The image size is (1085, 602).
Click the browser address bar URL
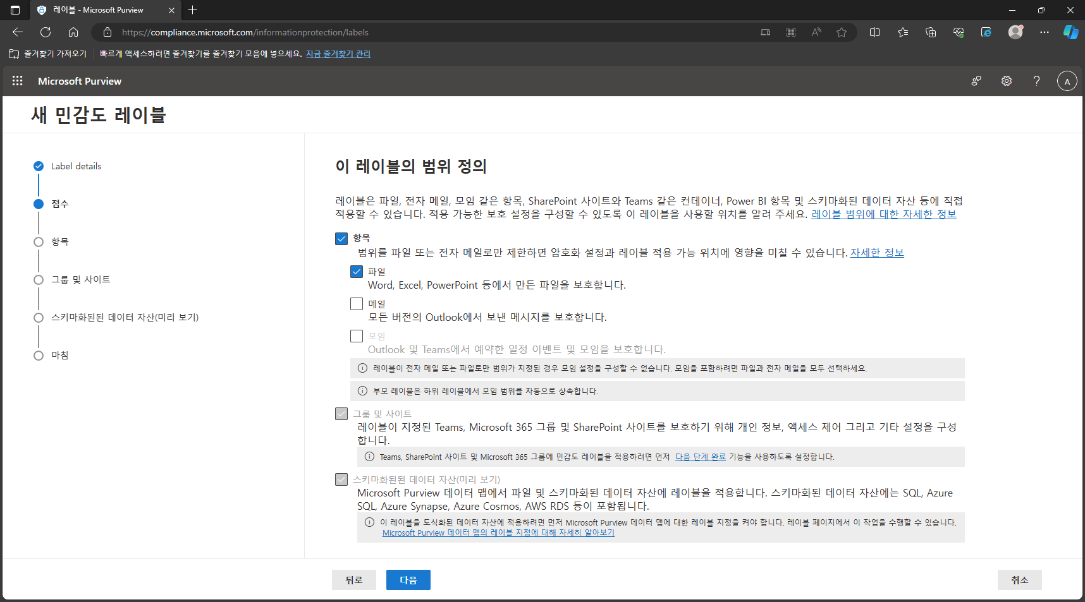[x=245, y=32]
